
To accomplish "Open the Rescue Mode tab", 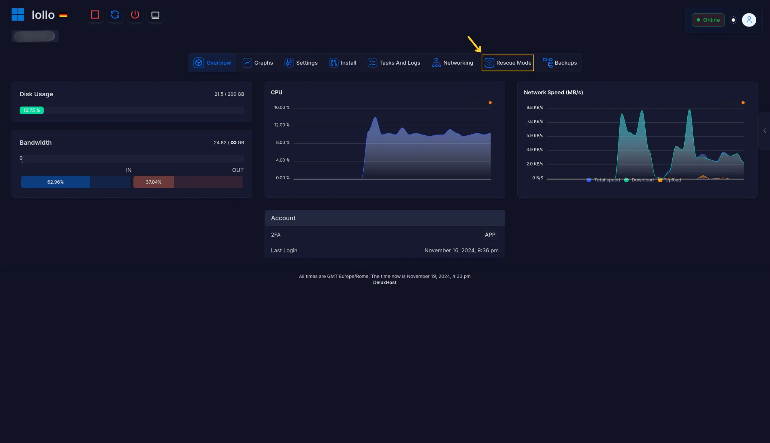I will tap(508, 63).
